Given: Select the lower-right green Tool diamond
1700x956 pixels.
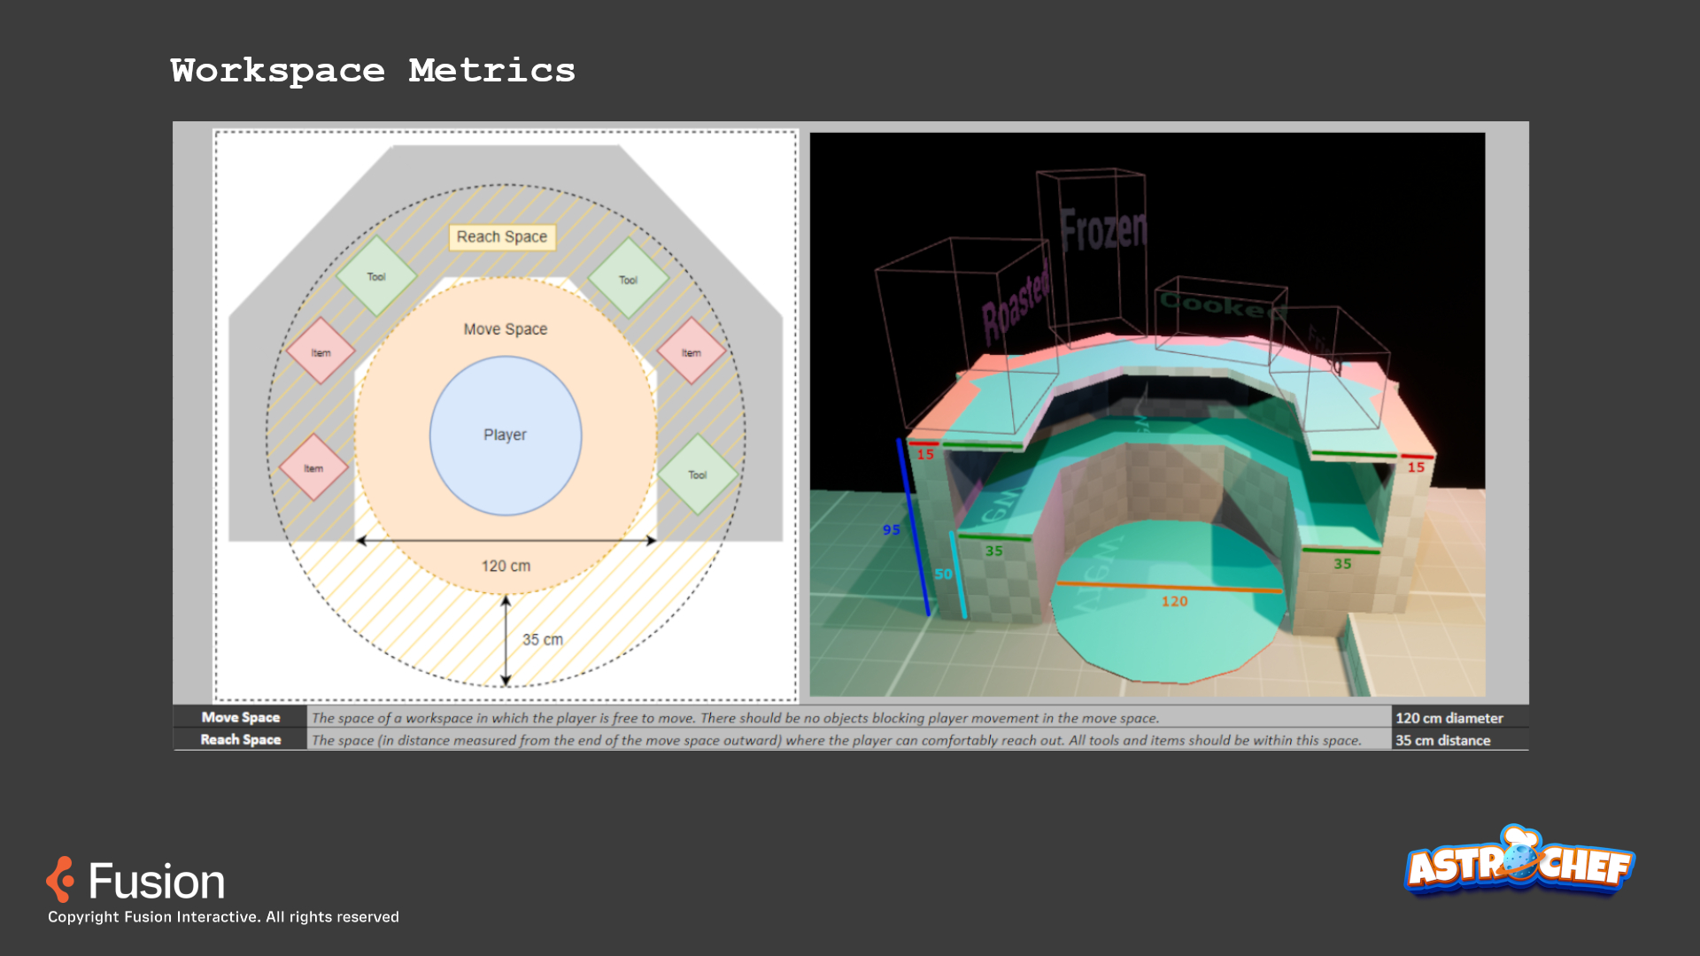Looking at the screenshot, I should pos(698,474).
